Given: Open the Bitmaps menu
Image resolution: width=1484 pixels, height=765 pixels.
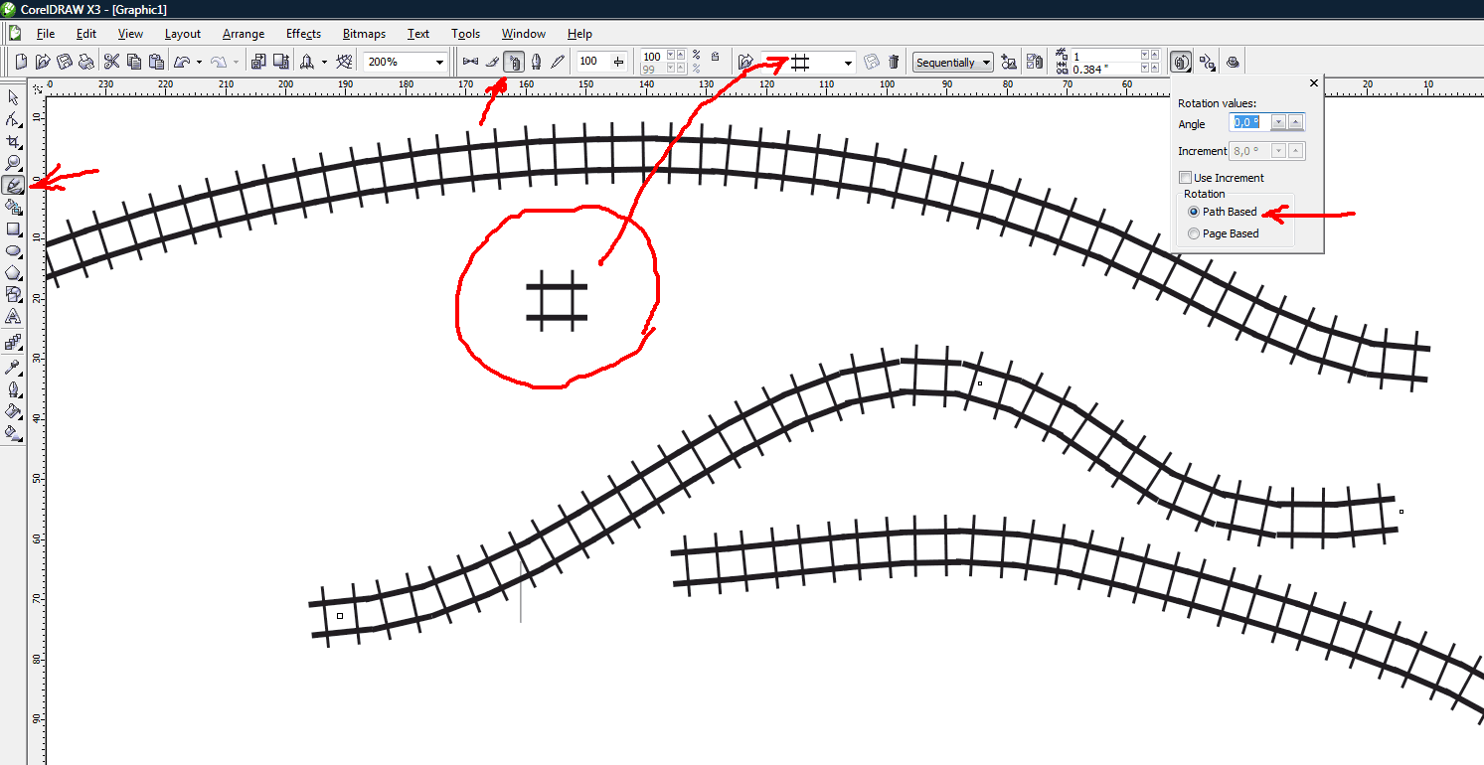Looking at the screenshot, I should point(364,34).
